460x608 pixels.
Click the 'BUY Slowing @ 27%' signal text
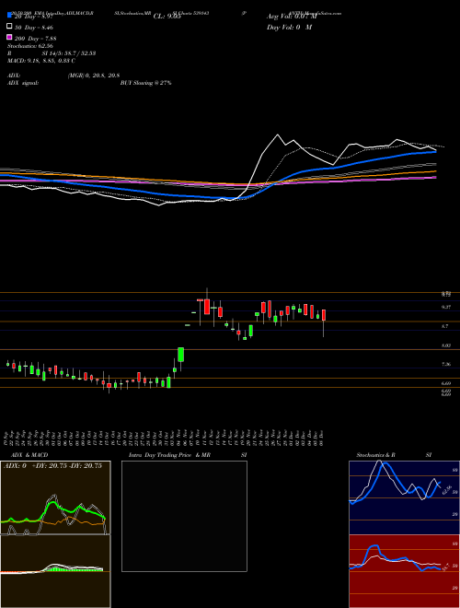coord(145,83)
